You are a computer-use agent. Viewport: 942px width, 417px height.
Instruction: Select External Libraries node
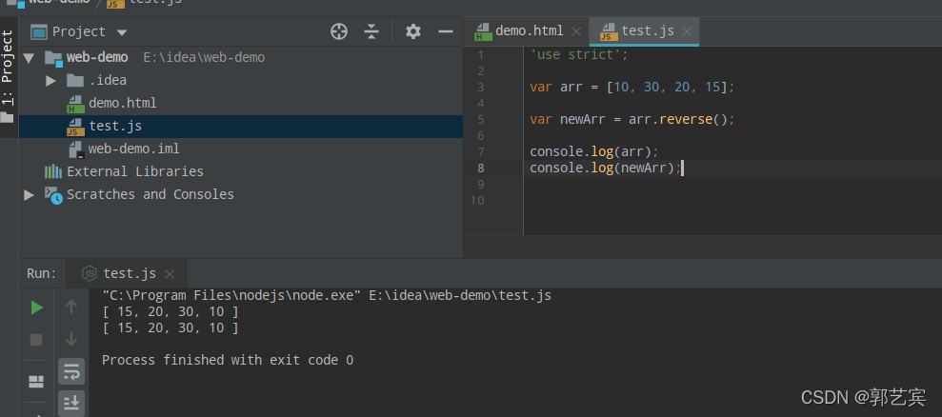pos(135,172)
